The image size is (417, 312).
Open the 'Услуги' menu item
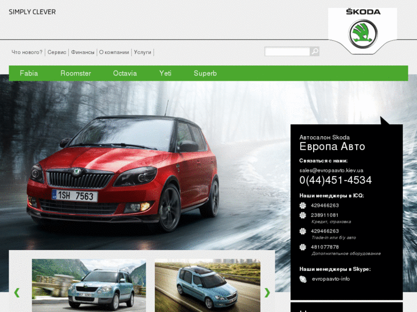(142, 52)
